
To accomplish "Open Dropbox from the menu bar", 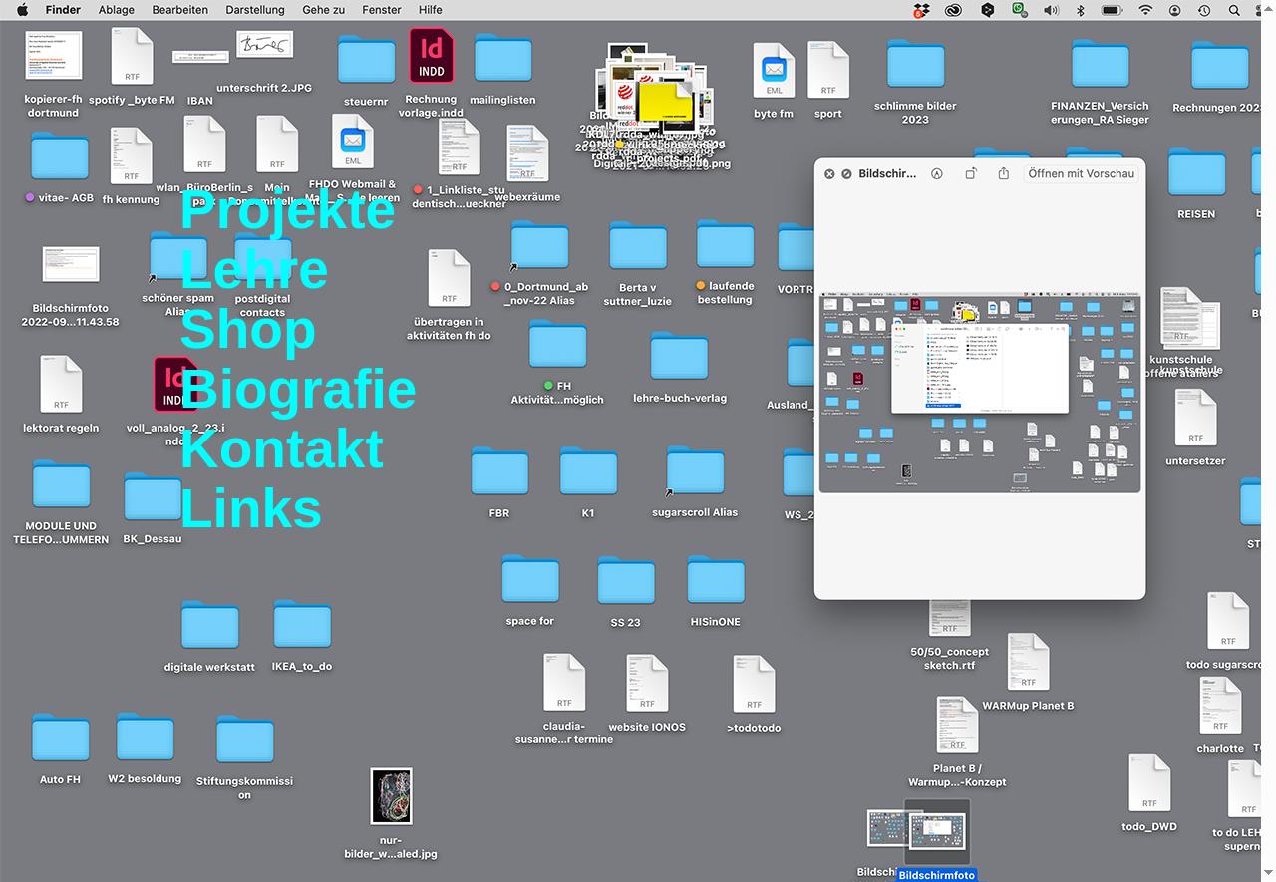I will click(921, 10).
